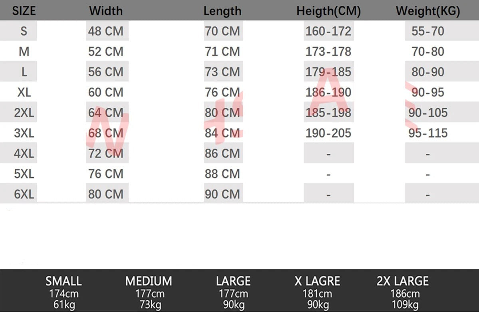Click the SMALL model label
The width and height of the screenshot is (479, 312).
(x=64, y=281)
